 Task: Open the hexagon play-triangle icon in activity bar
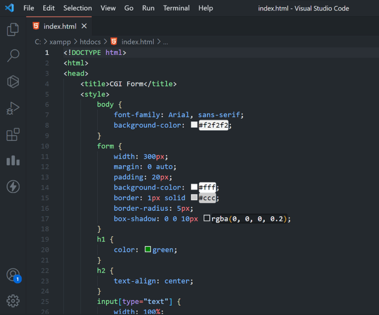(x=13, y=81)
